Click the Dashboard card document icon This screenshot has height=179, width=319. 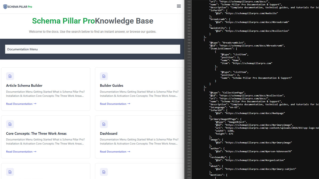tap(104, 124)
